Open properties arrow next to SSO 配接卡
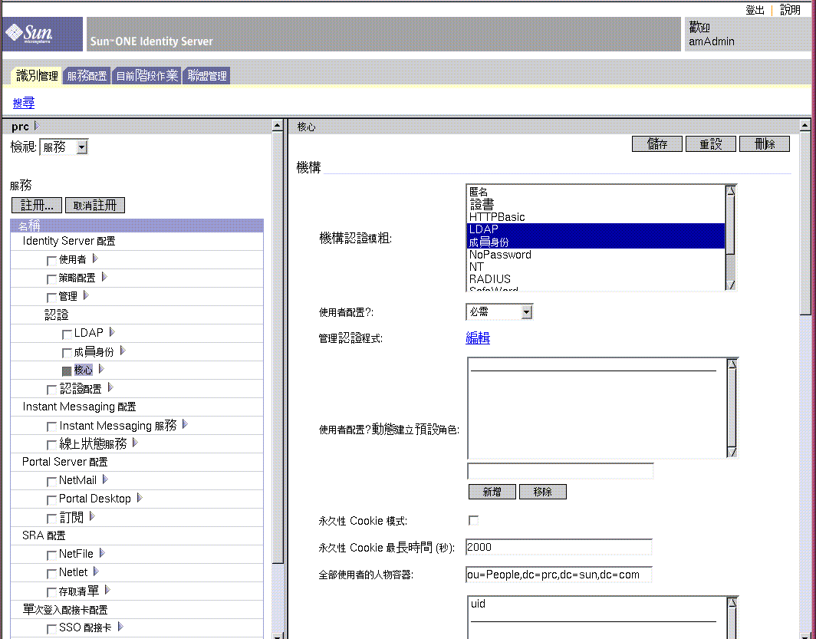The image size is (816, 639). coord(120,627)
